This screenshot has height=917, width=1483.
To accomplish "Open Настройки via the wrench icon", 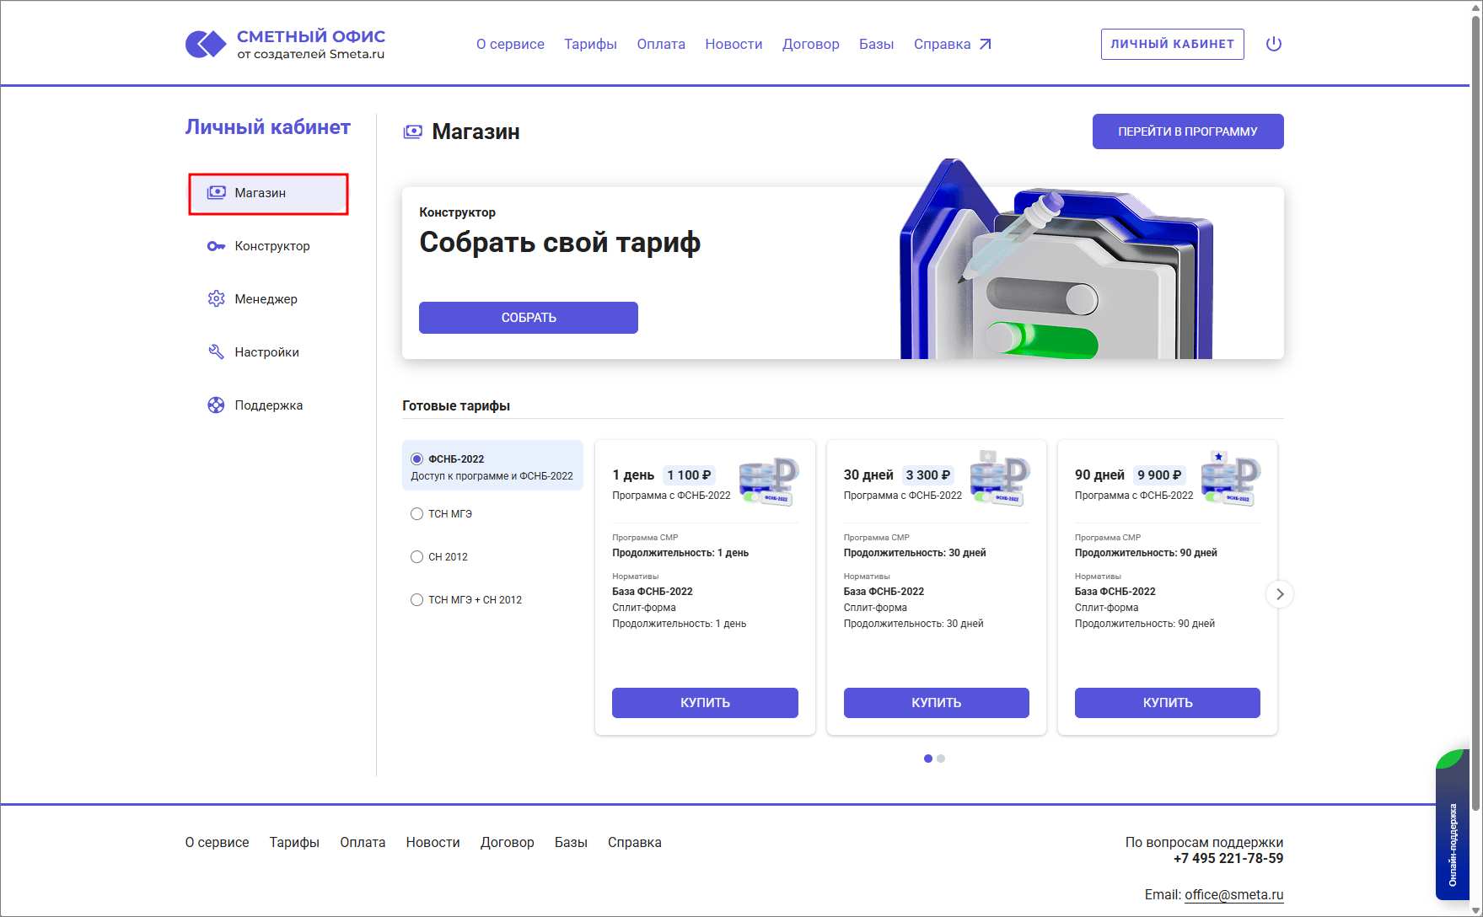I will [216, 351].
